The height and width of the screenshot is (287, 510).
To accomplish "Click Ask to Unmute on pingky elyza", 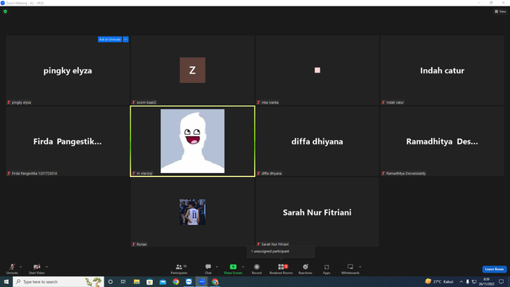I will (x=110, y=39).
